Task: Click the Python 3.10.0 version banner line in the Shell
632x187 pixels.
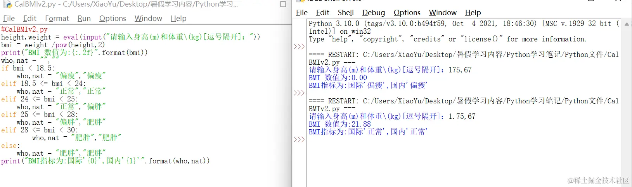Action: click(x=463, y=24)
